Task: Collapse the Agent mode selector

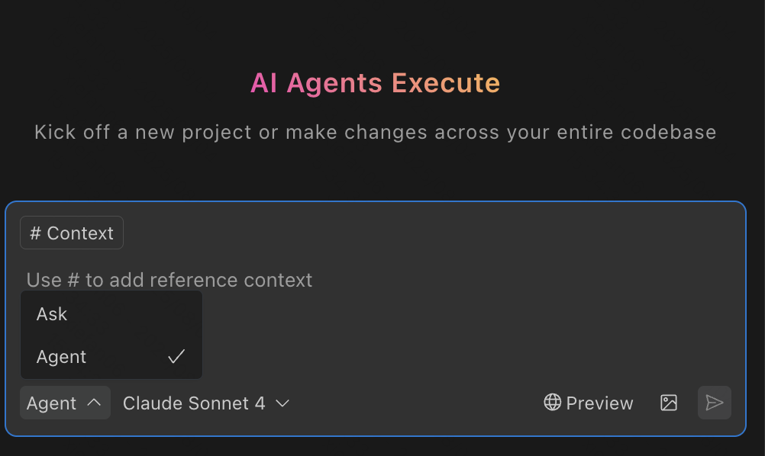Action: 66,403
